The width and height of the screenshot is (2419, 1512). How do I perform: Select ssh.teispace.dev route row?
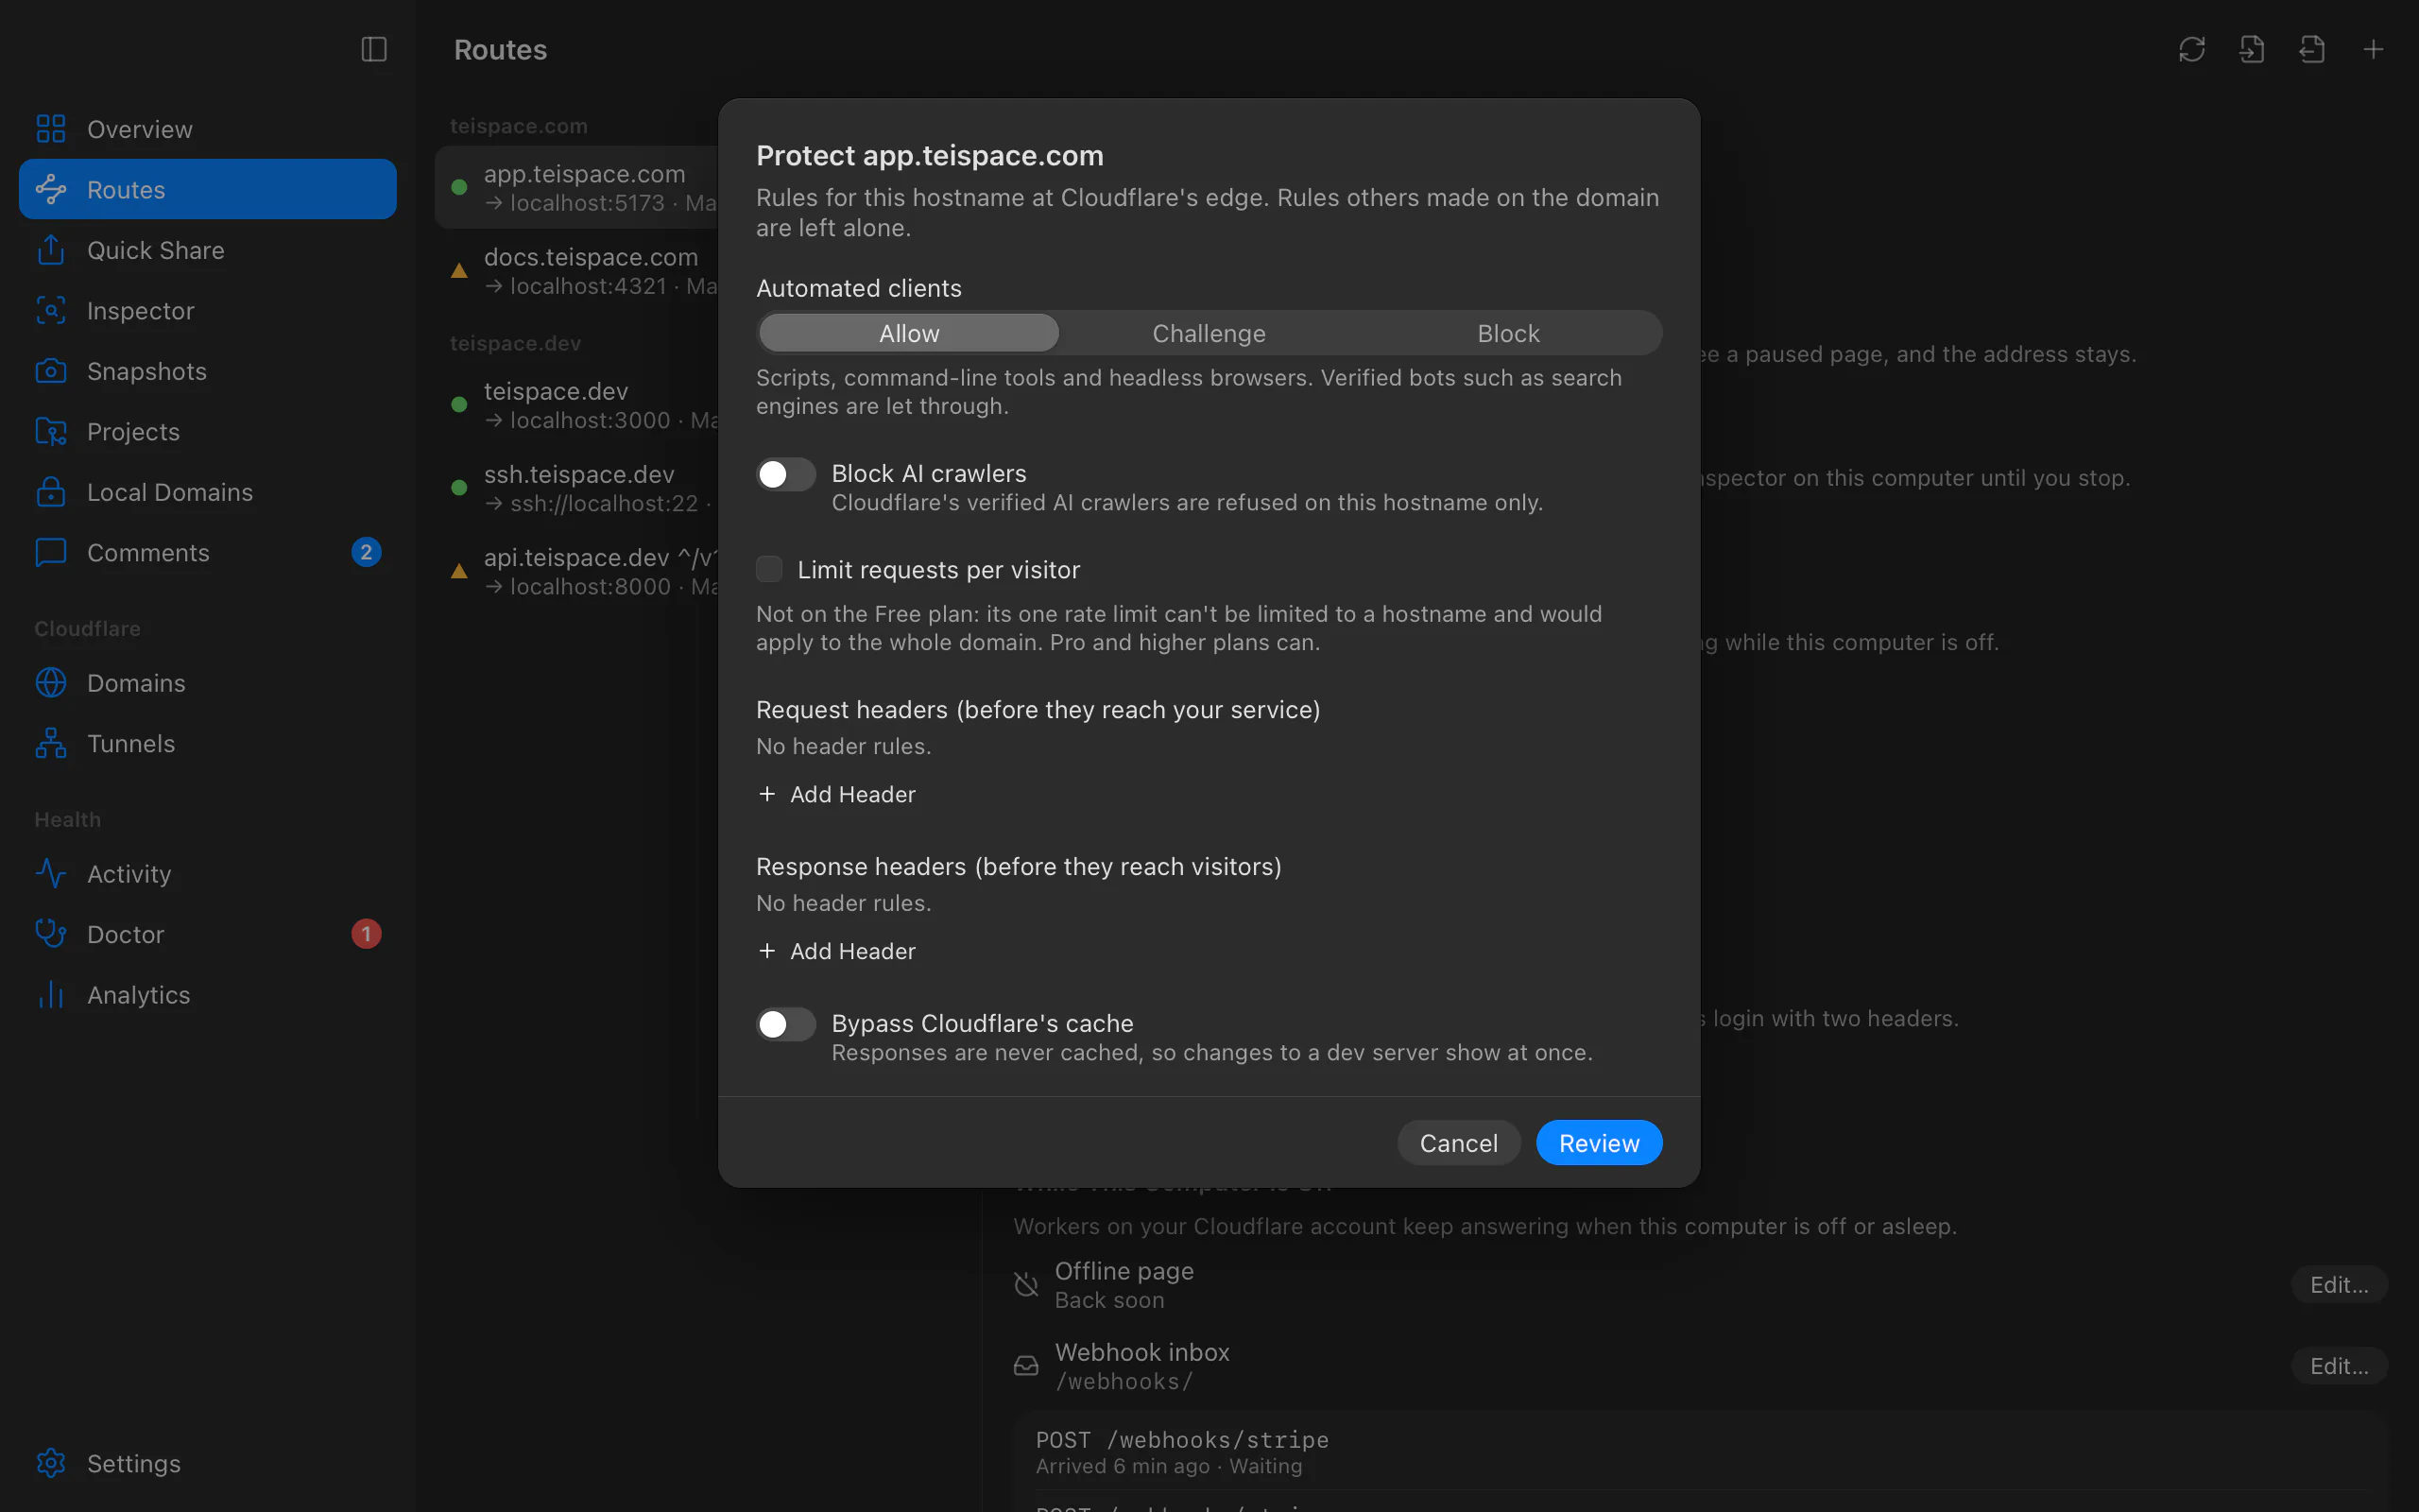point(577,488)
